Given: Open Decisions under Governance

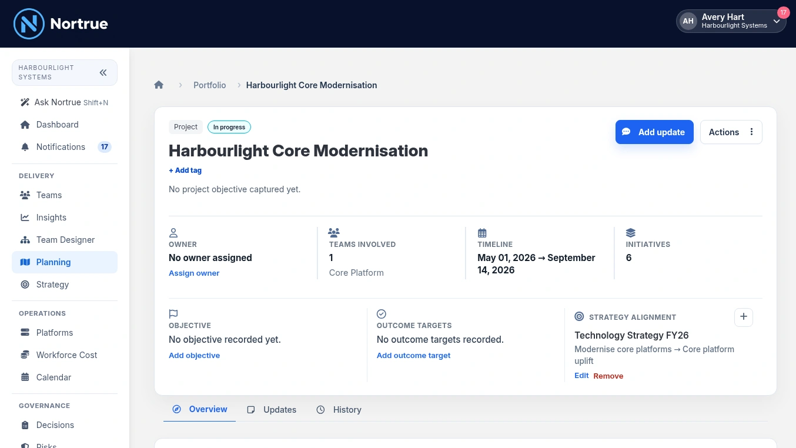Looking at the screenshot, I should click(65, 425).
